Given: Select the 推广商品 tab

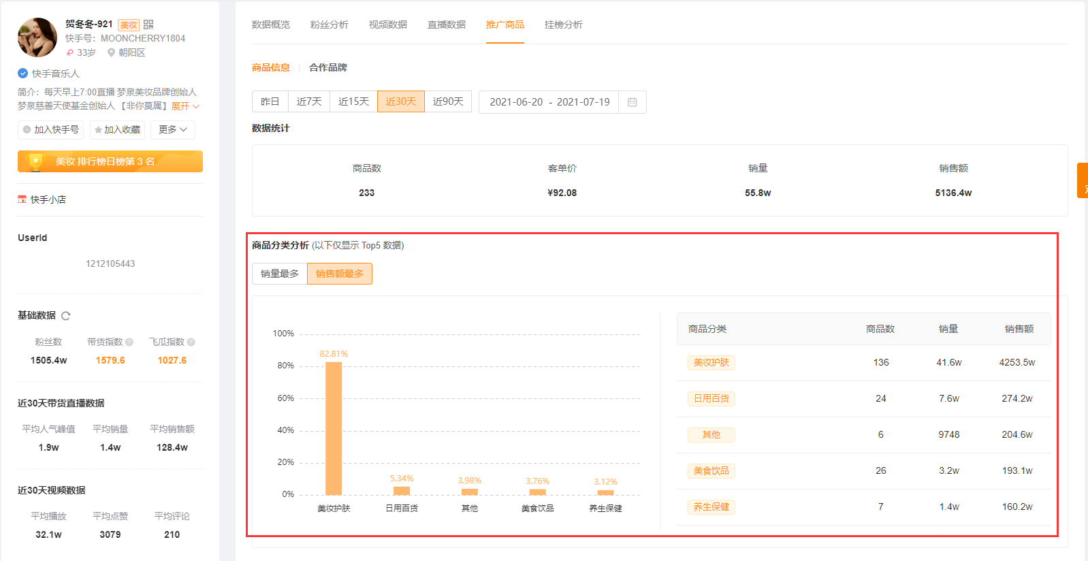Looking at the screenshot, I should coord(505,25).
